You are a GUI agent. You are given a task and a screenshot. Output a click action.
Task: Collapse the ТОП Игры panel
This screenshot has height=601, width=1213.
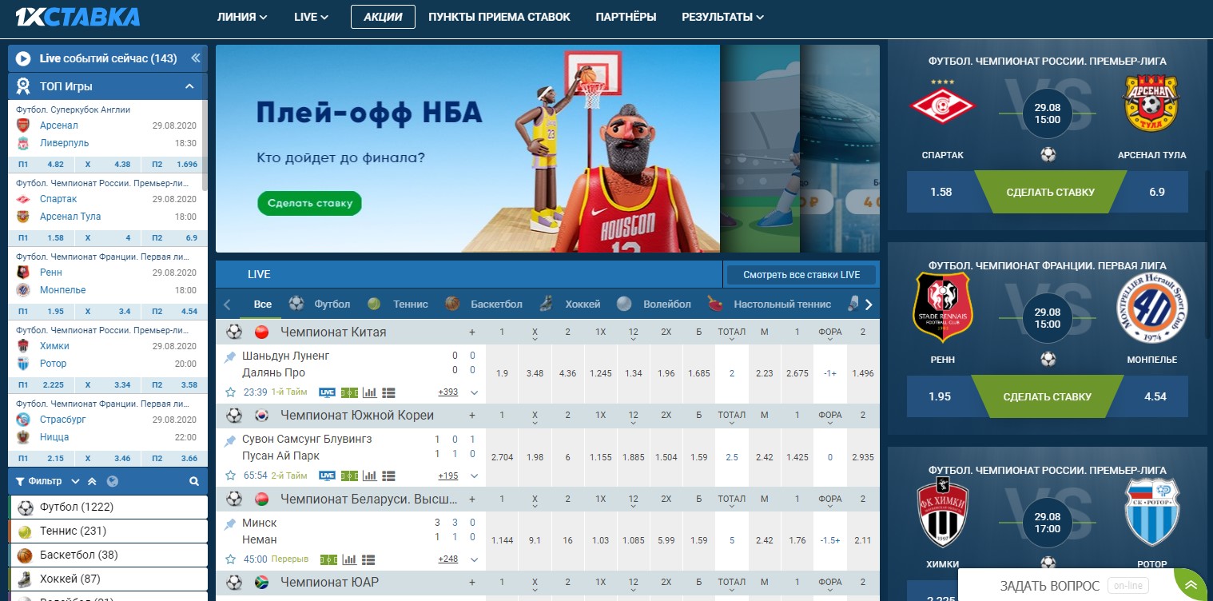pyautogui.click(x=189, y=86)
